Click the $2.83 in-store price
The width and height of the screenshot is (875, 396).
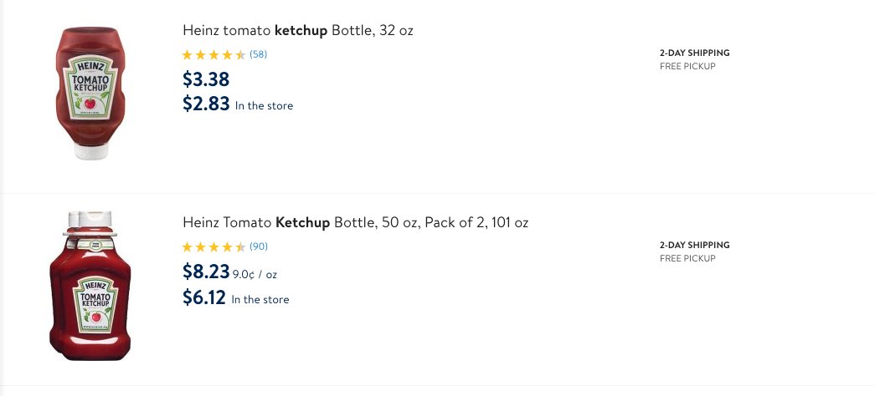(x=206, y=104)
